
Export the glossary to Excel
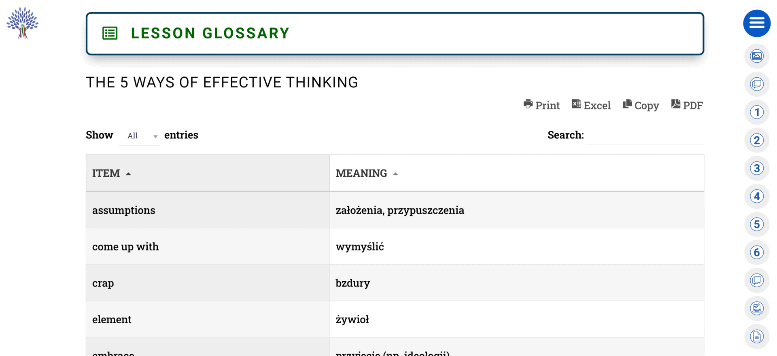(x=591, y=105)
